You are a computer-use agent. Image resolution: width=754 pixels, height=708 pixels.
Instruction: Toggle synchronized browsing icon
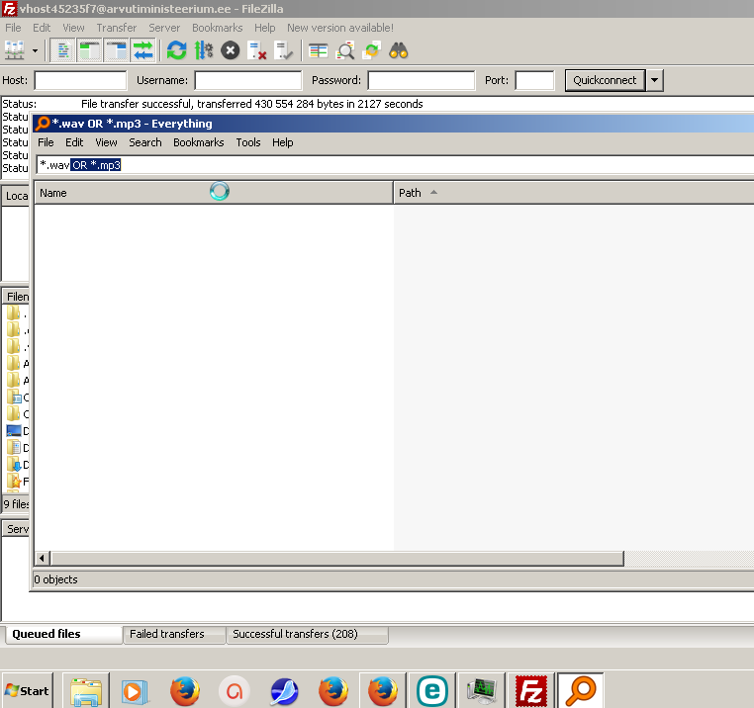372,50
